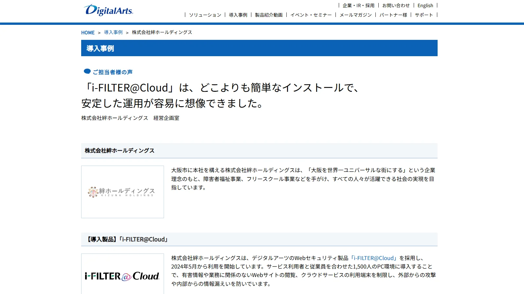This screenshot has height=294, width=524.
Task: Click the 絆ホールディングス logo thumbnail
Action: coord(122,192)
